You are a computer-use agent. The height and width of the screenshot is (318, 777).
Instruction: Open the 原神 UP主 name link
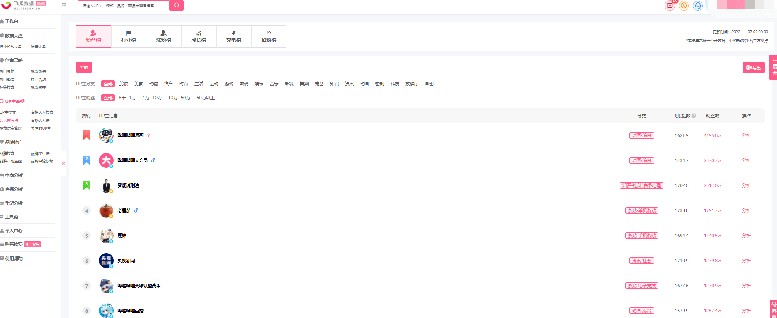pos(122,236)
